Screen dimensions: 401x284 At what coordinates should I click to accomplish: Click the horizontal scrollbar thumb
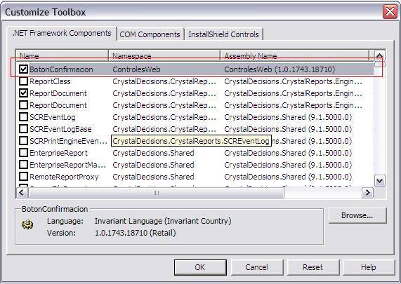tap(157, 193)
